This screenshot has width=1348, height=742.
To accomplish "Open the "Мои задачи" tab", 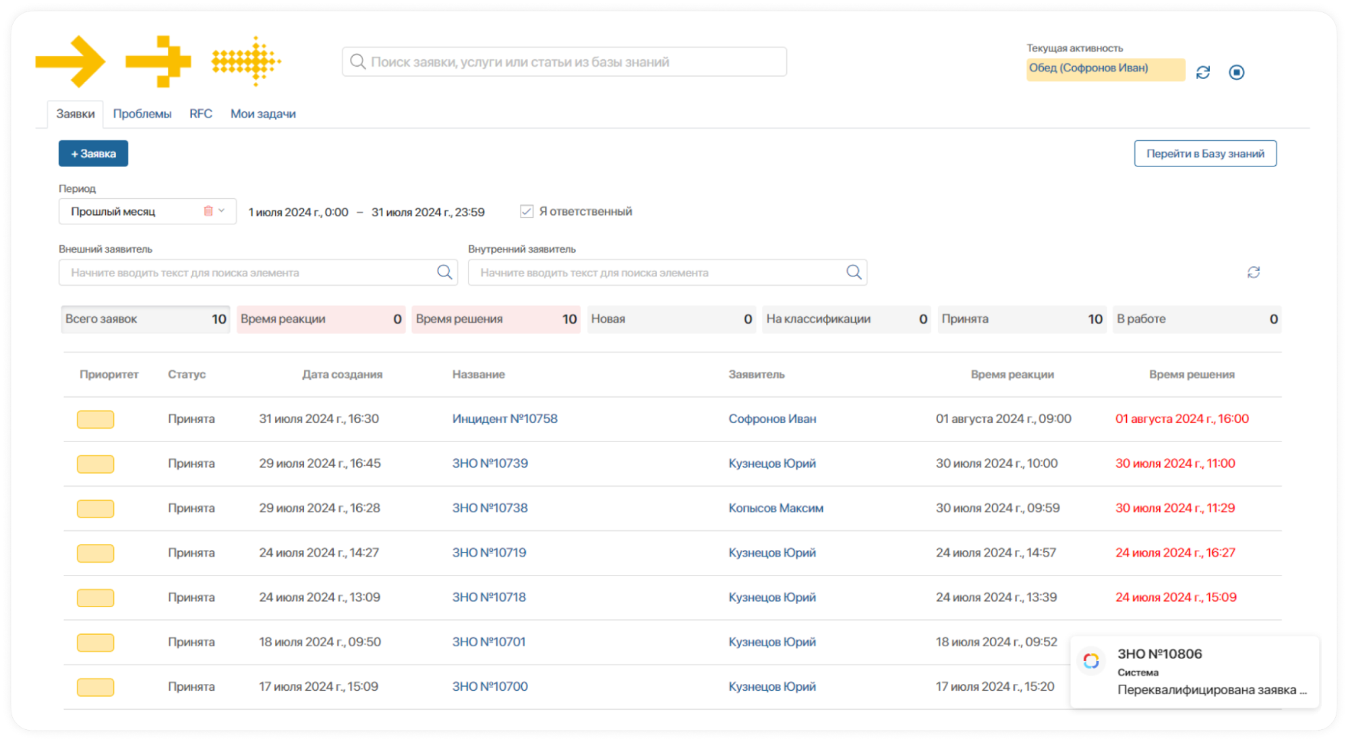I will coord(263,114).
